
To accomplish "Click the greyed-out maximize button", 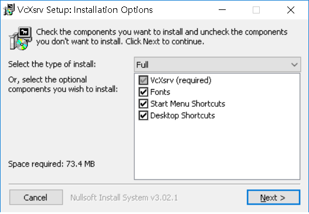I will click(x=256, y=9).
